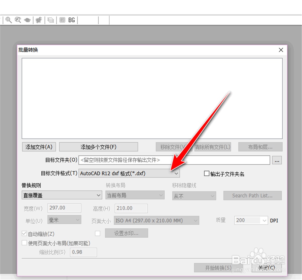
Task: Click the browse ellipsis beside 目标文件夹
Action: pos(277,160)
